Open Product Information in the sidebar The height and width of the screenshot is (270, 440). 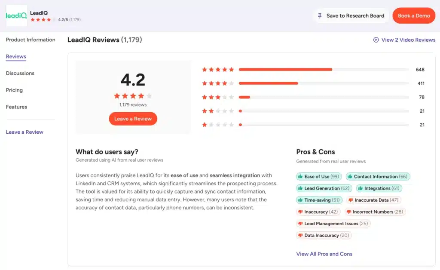click(31, 40)
